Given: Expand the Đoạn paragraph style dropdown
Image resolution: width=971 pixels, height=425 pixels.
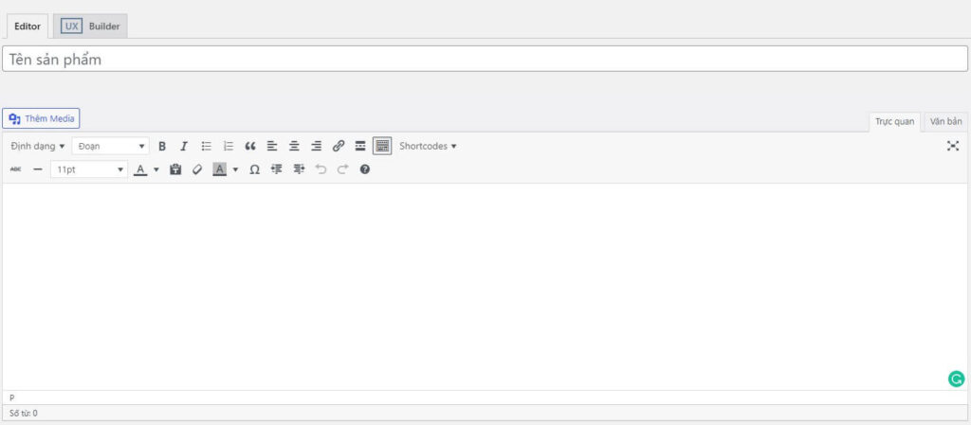Looking at the screenshot, I should [110, 147].
